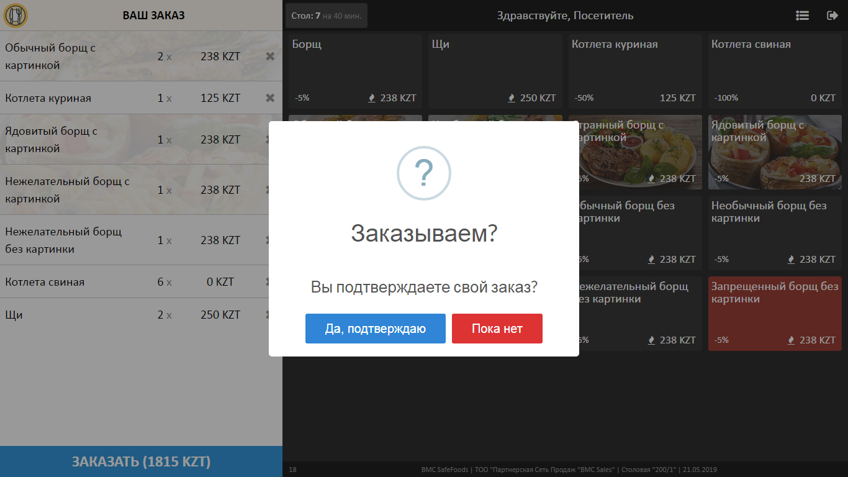The width and height of the screenshot is (848, 477).
Task: Select the Запрещенный борщ без картинки card
Action: 775,314
